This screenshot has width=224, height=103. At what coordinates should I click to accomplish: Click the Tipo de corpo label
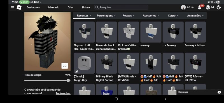33,75
